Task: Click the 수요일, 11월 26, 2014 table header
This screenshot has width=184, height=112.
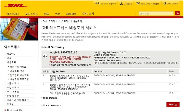Action: click(54, 71)
